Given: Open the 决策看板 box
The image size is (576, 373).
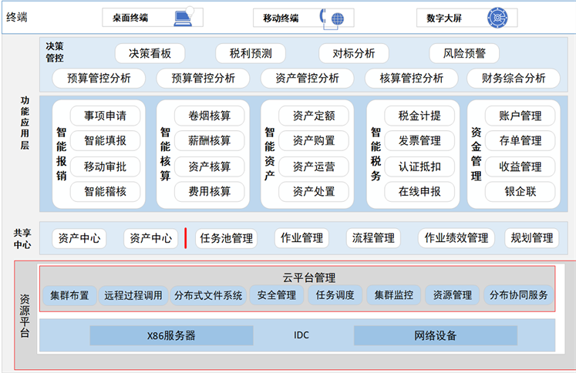Looking at the screenshot, I should tap(155, 53).
